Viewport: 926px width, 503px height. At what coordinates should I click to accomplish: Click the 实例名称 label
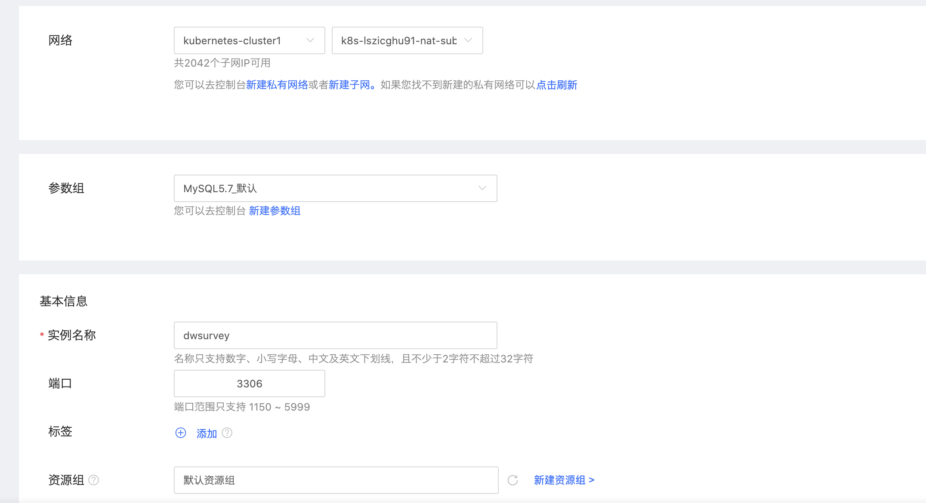click(72, 335)
